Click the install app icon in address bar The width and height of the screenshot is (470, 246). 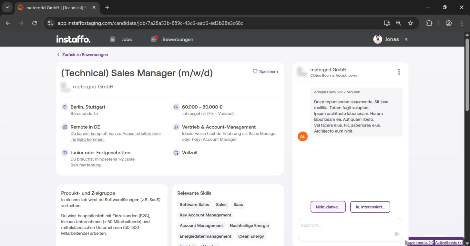(387, 23)
